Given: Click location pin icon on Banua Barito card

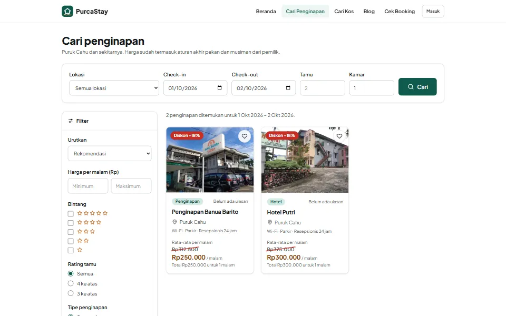Looking at the screenshot, I should pos(174,222).
